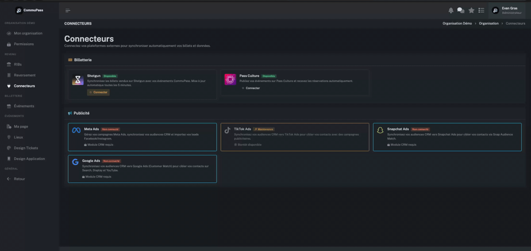Open the Snapchat Ads connector card
Viewport: 531px width, 251px height.
[447, 137]
